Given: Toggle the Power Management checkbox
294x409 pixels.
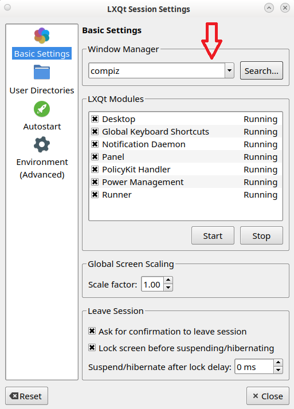Looking at the screenshot, I should point(95,182).
